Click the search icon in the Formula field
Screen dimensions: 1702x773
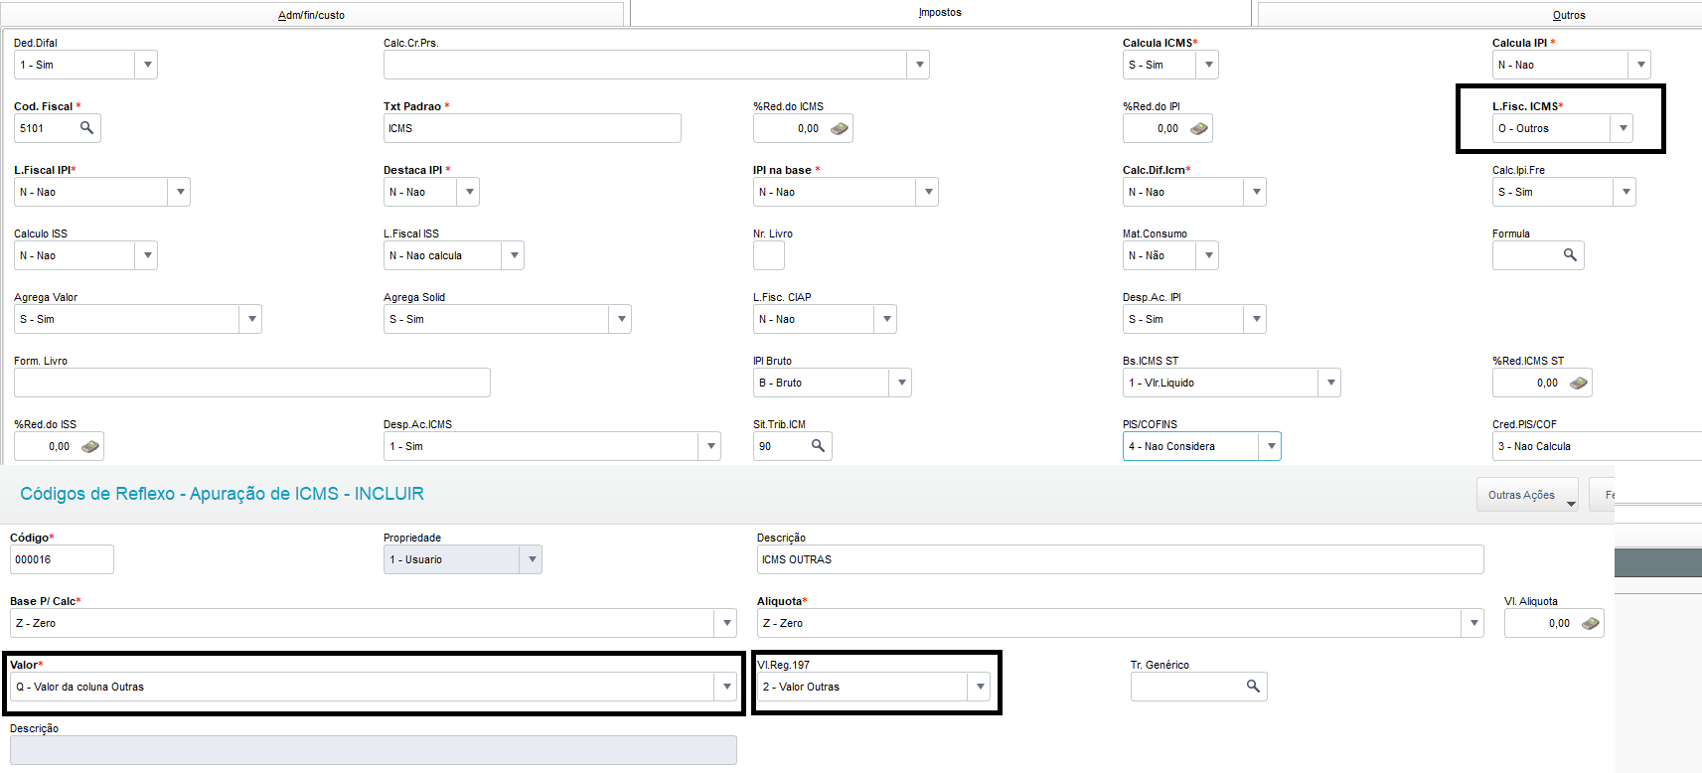tap(1570, 255)
